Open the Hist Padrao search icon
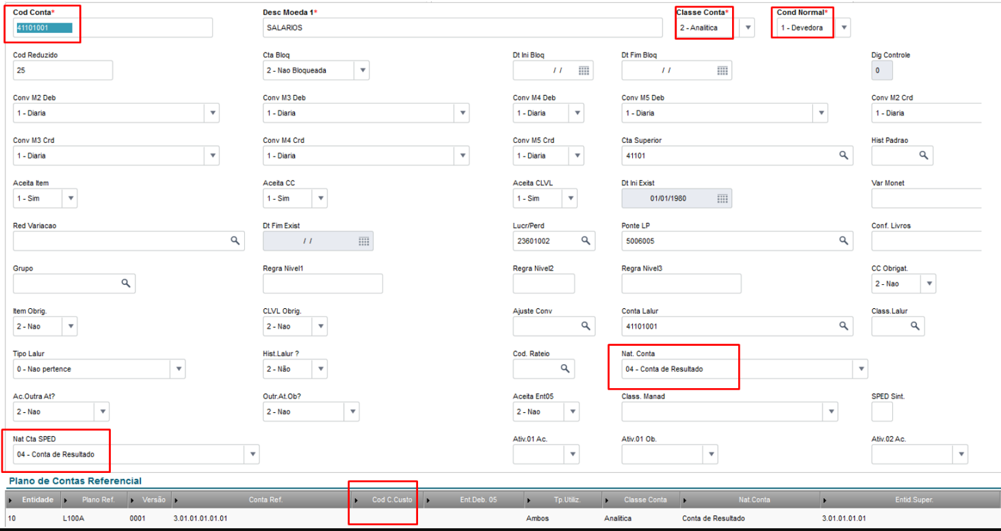 point(923,156)
